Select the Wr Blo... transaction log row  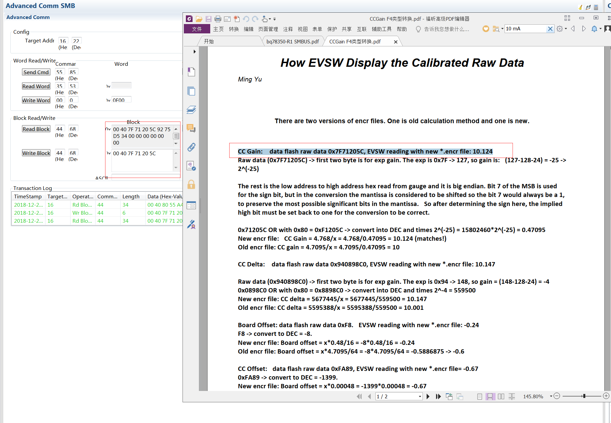pyautogui.click(x=97, y=213)
